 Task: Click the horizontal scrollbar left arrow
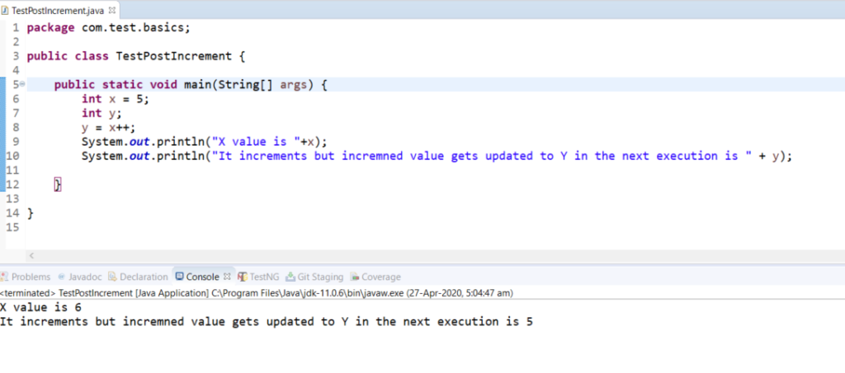(x=31, y=256)
